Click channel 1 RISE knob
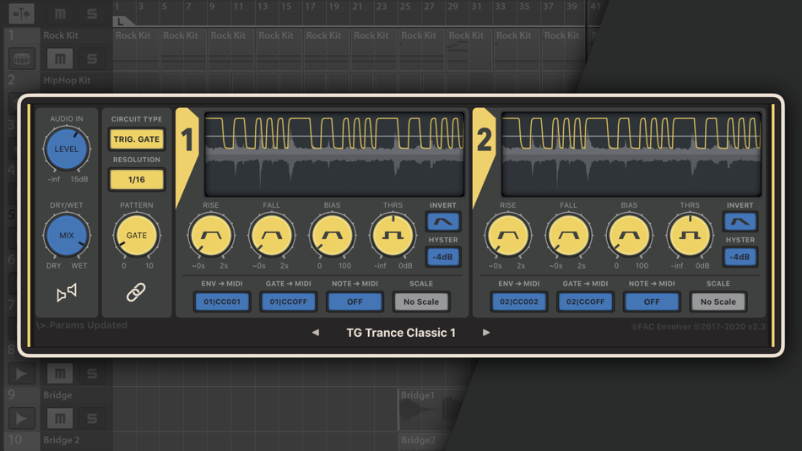The height and width of the screenshot is (451, 802). click(211, 236)
